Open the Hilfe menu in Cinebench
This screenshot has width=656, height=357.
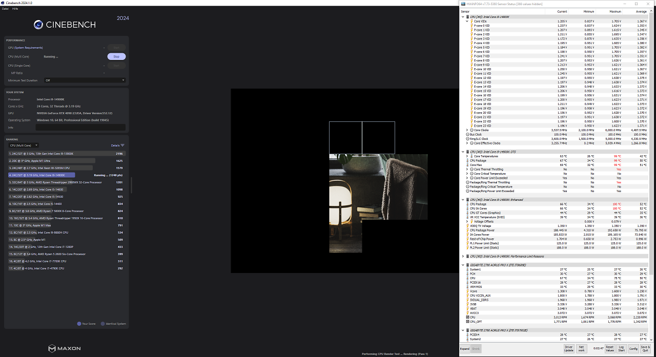[x=15, y=9]
